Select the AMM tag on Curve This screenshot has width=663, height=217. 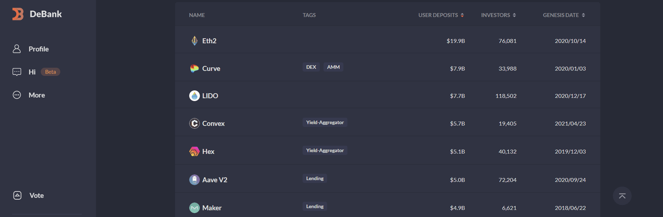tap(333, 67)
